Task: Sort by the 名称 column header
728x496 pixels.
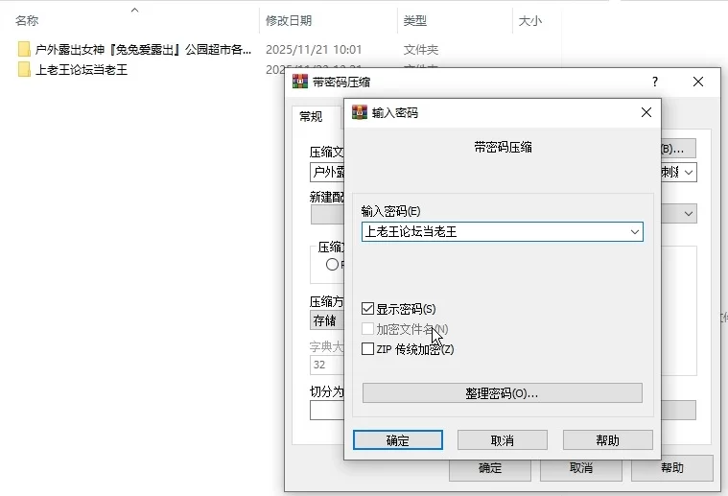Action: 27,21
